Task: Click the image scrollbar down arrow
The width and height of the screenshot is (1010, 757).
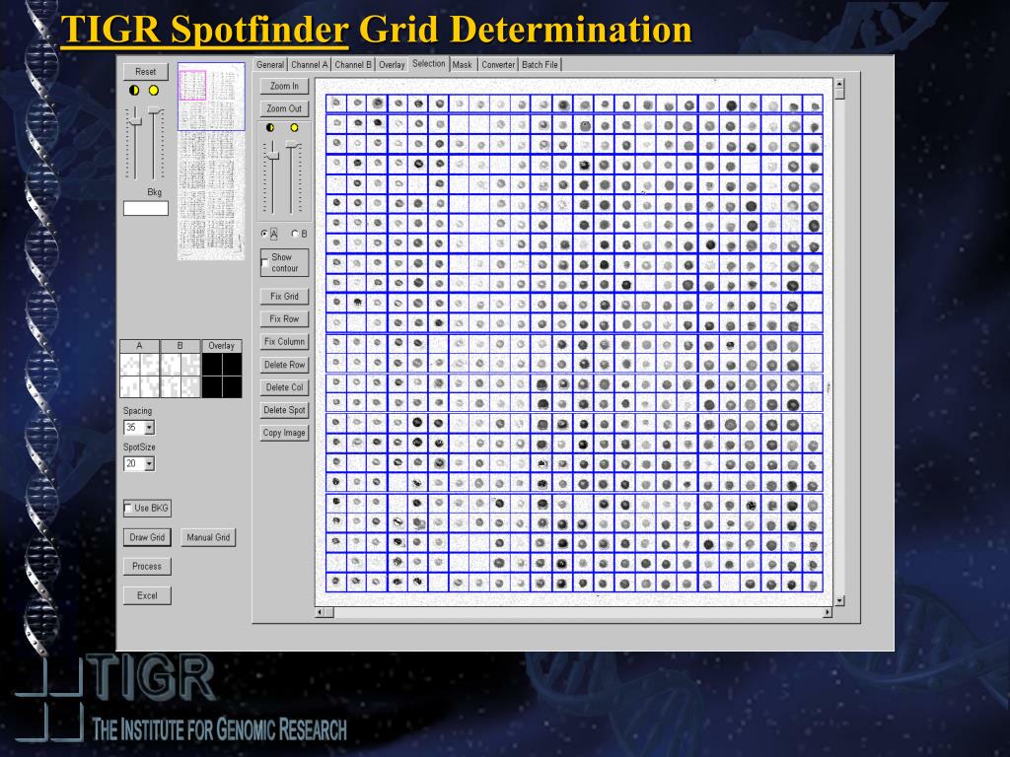Action: [x=839, y=600]
